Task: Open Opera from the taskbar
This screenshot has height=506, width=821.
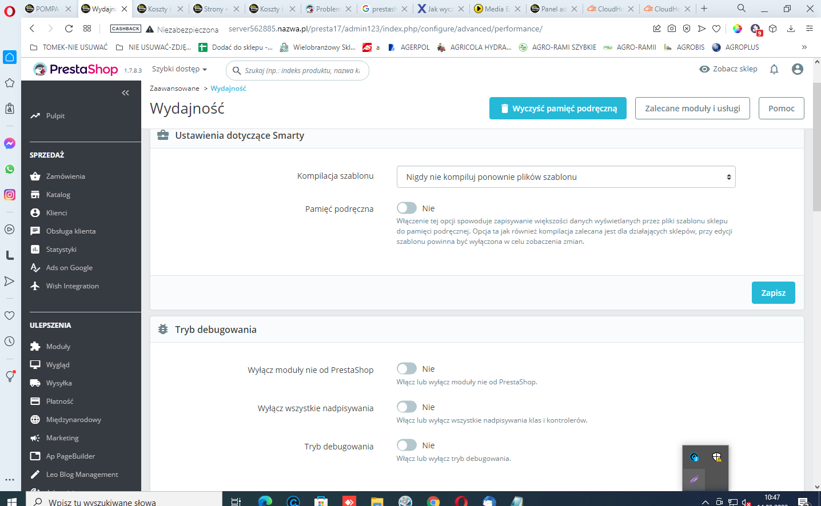Action: tap(461, 501)
